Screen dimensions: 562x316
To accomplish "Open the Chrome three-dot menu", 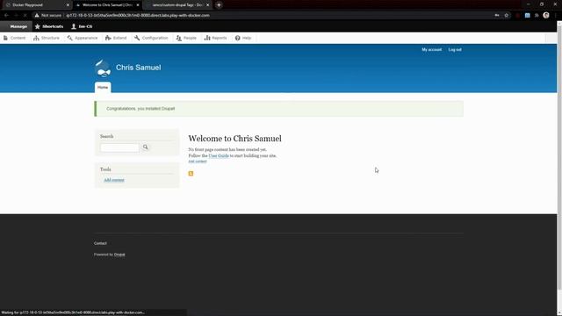I will point(556,16).
